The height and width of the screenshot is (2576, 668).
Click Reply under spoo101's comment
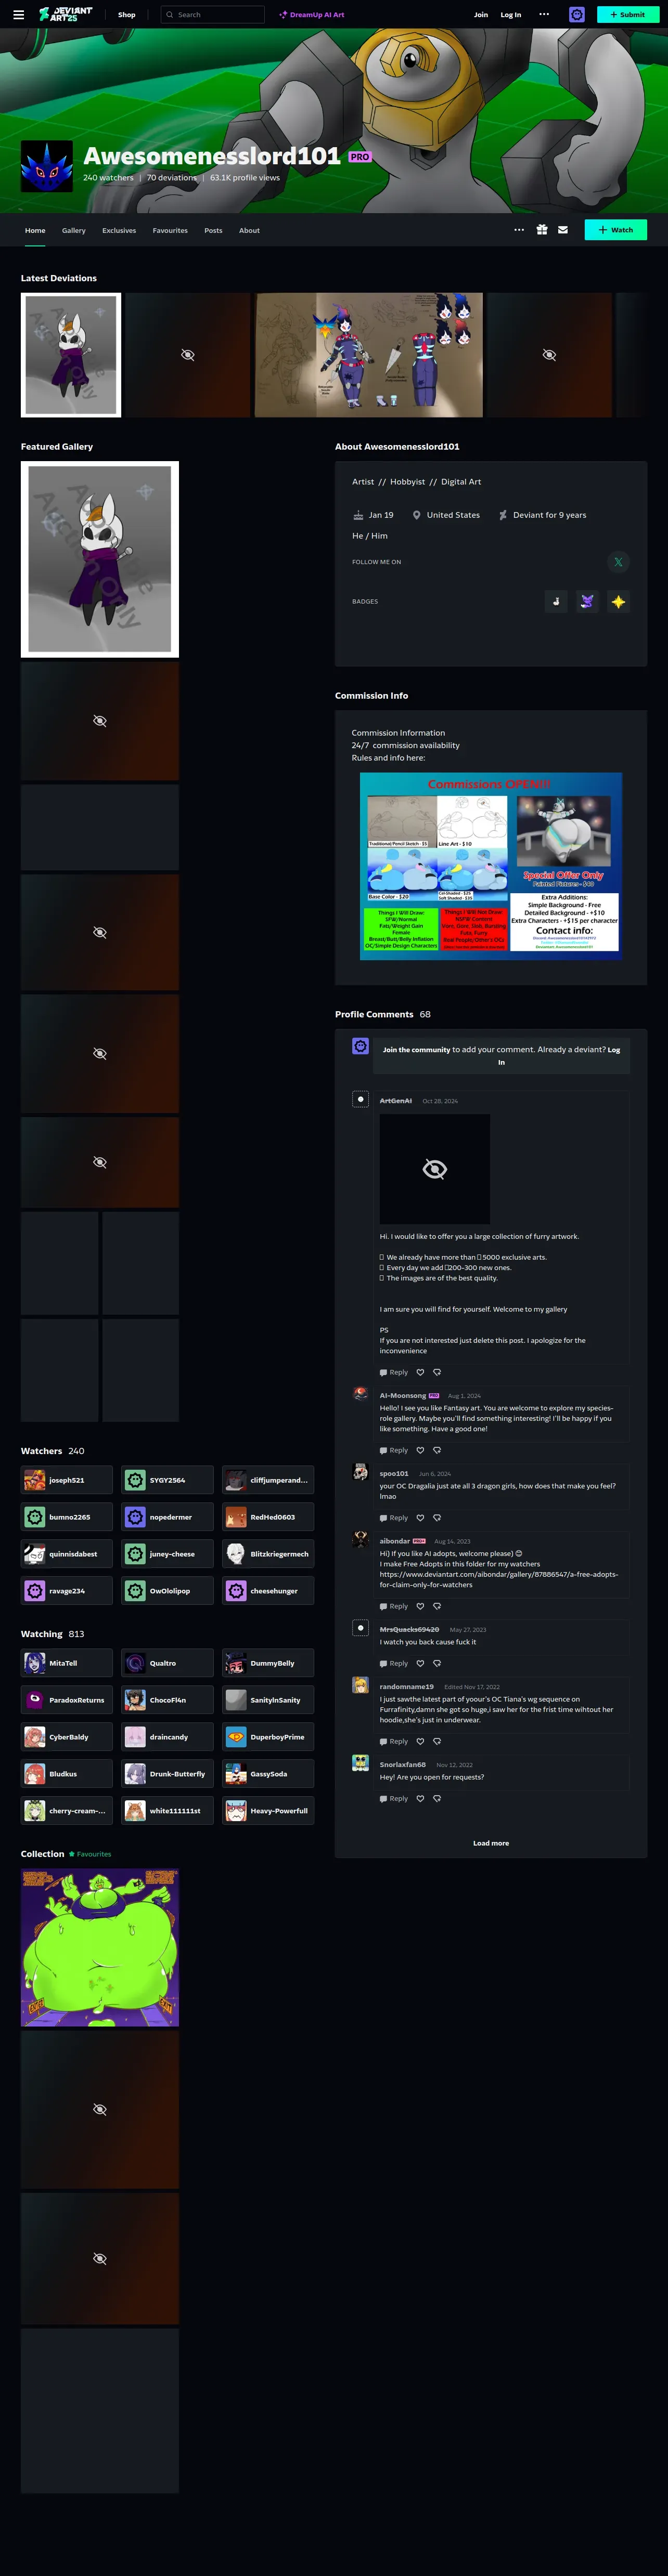coord(394,1518)
